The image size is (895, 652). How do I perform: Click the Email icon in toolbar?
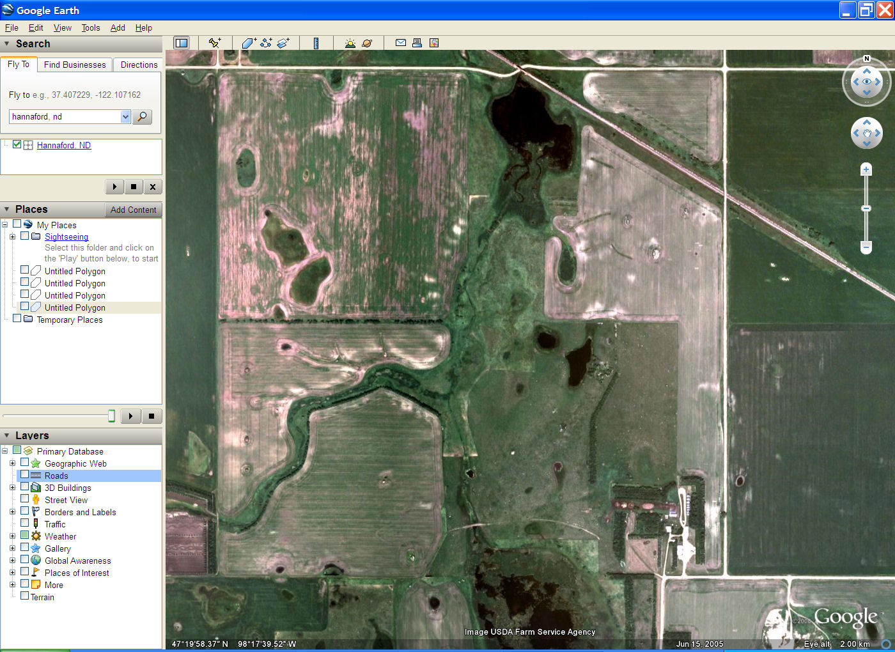tap(401, 43)
